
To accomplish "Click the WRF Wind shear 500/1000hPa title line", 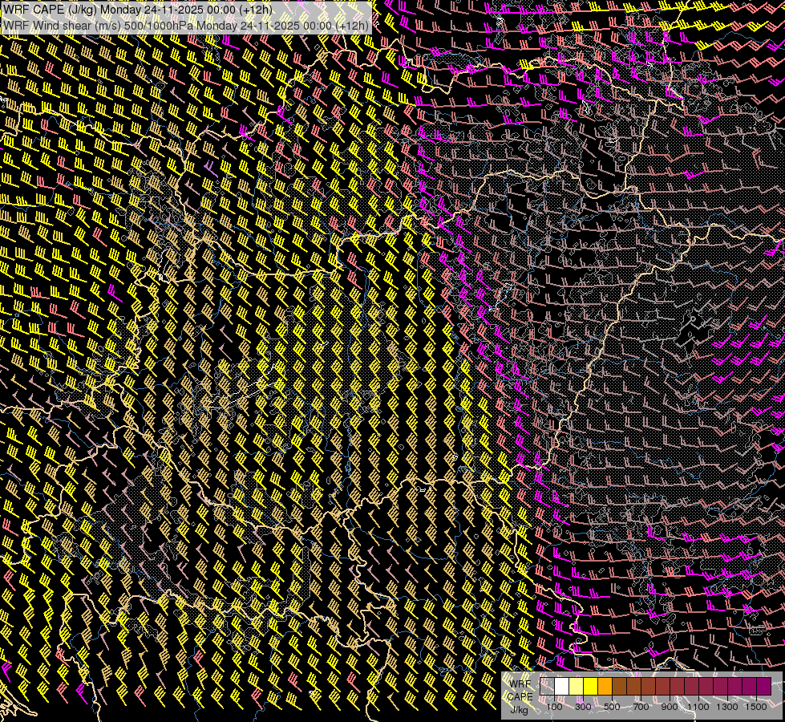I will [x=186, y=26].
